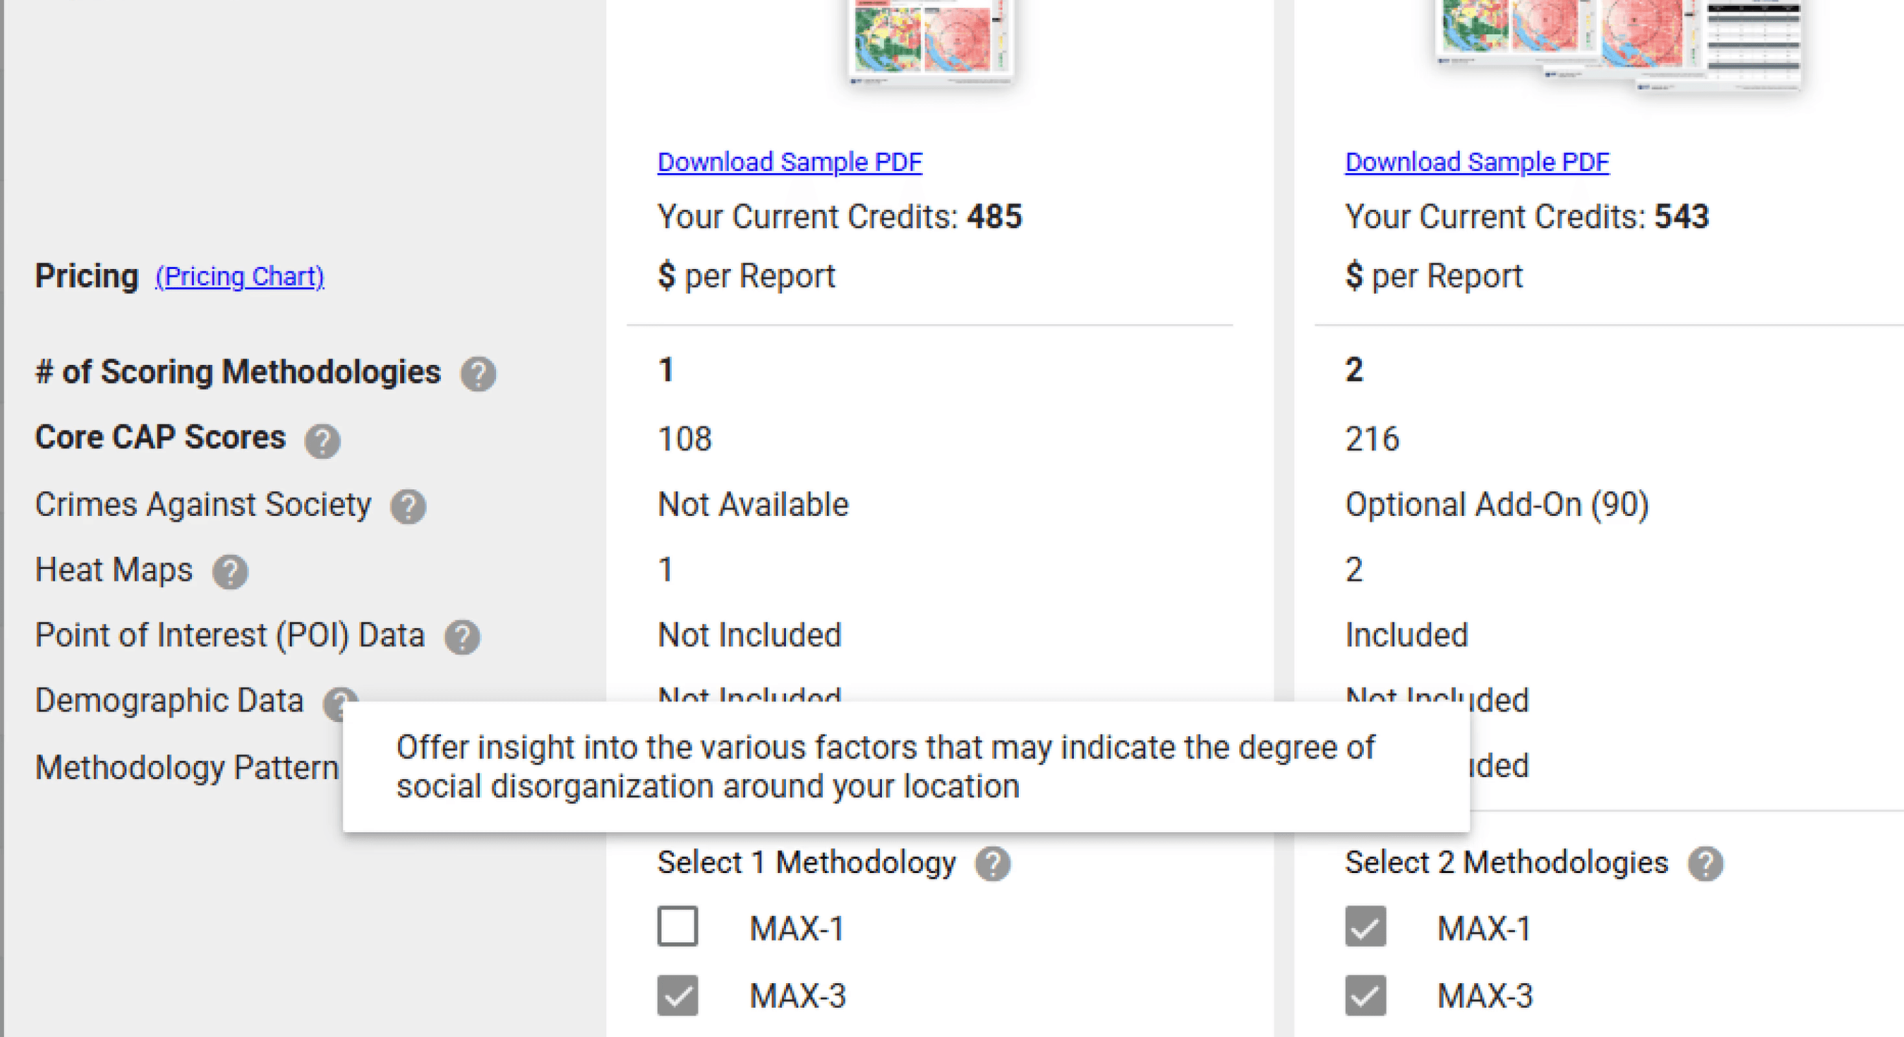Image resolution: width=1904 pixels, height=1037 pixels.
Task: Toggle MAX-3 under Select 2 Methodologies
Action: point(1366,995)
